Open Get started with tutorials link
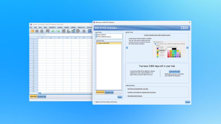This screenshot has width=221, height=124. (135, 96)
